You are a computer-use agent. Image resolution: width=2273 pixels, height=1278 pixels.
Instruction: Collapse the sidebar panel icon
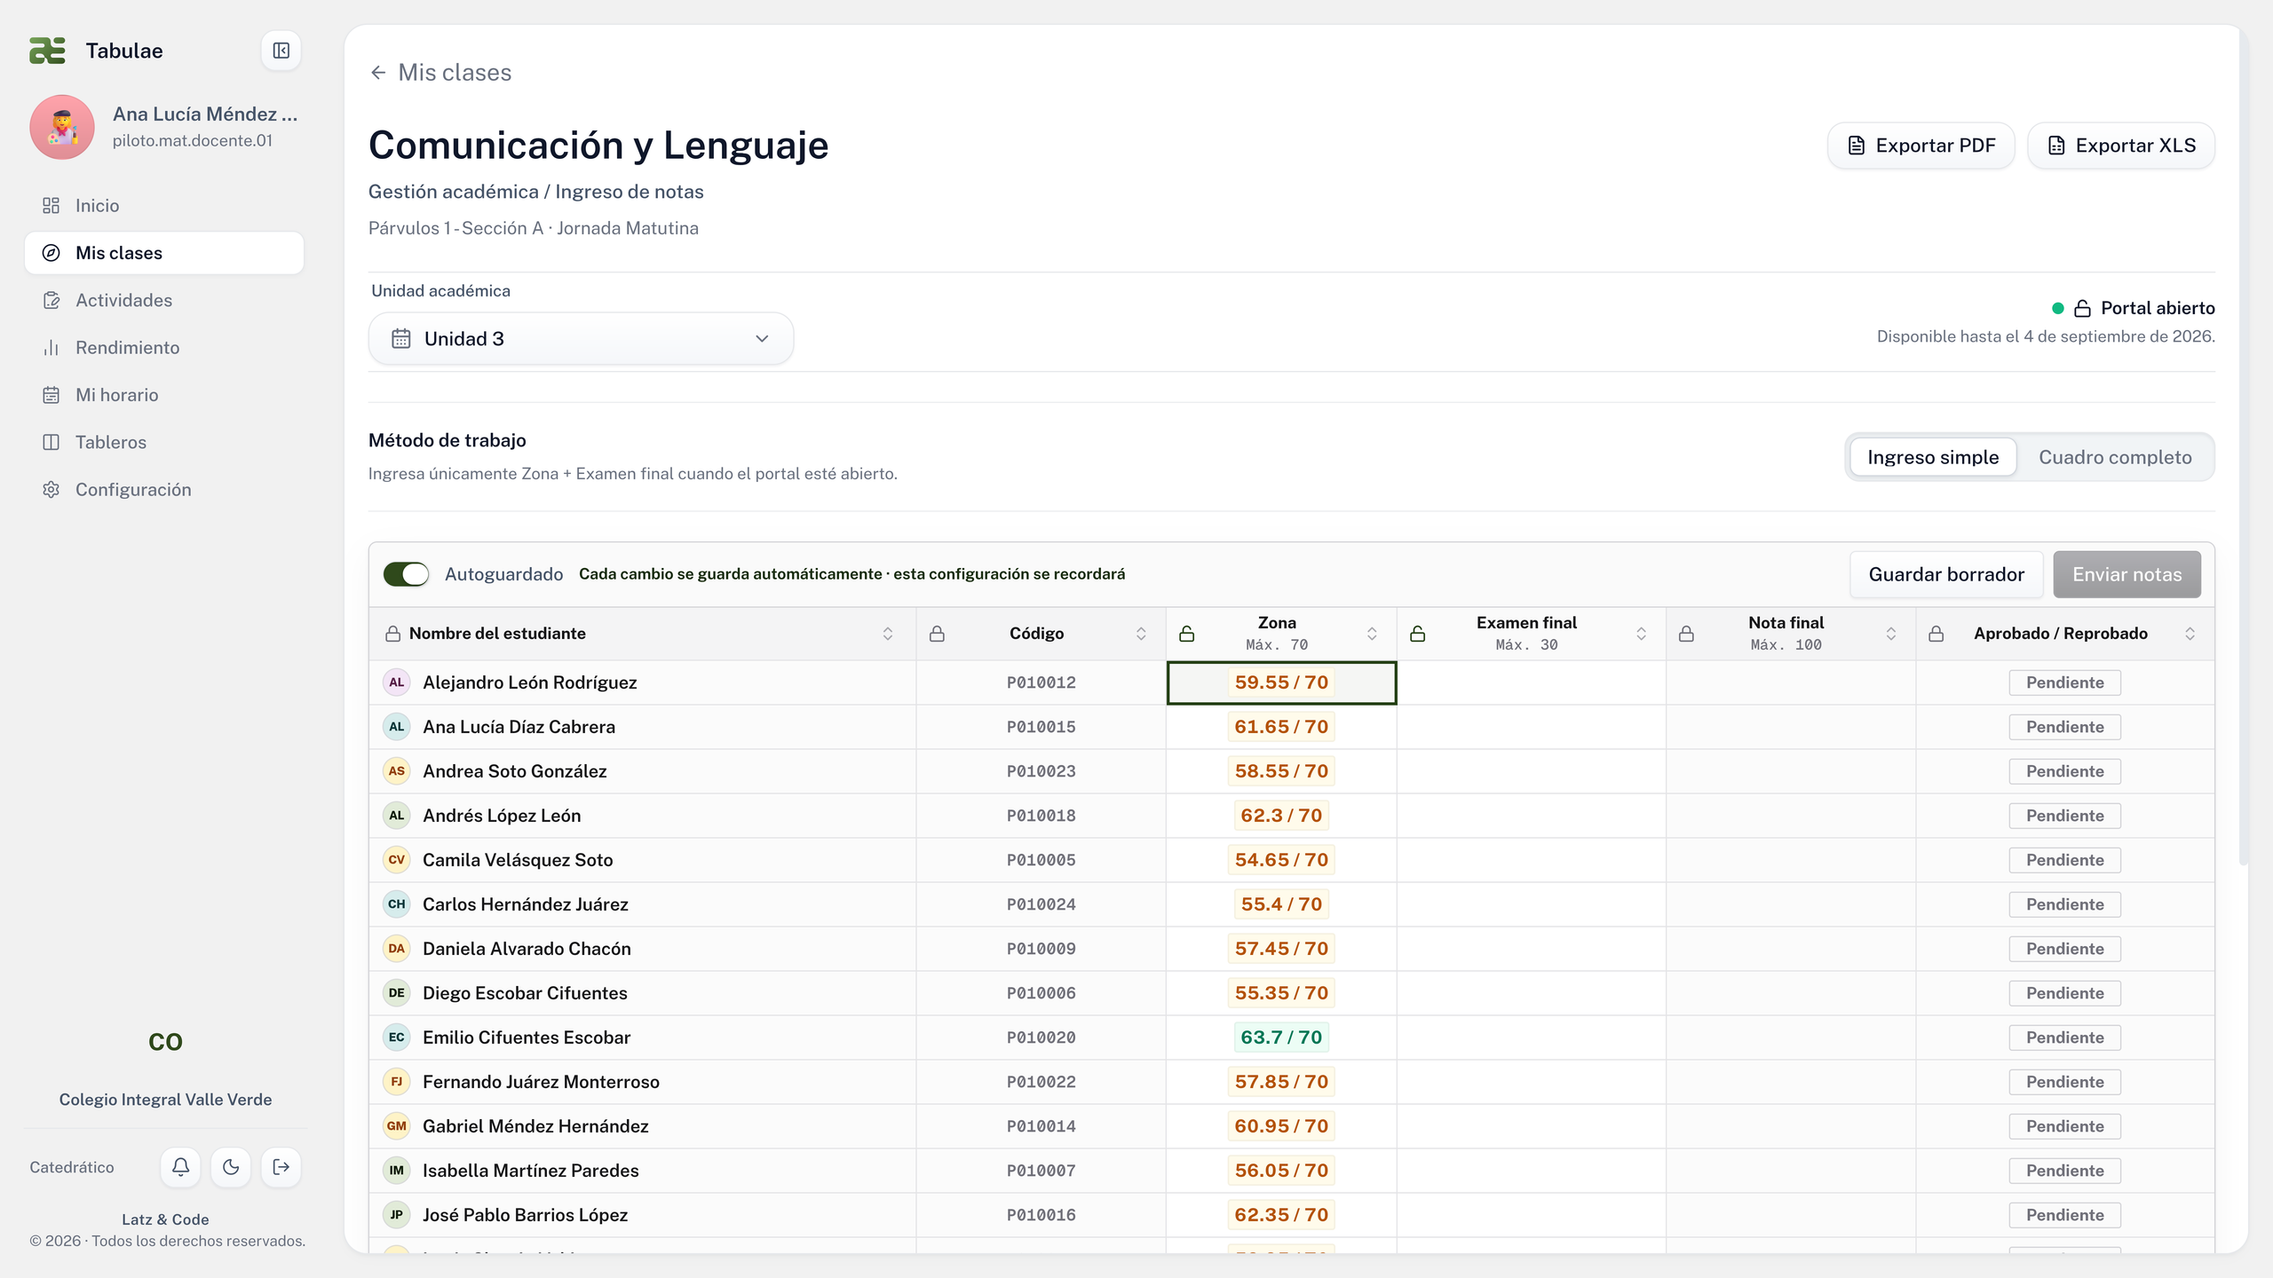coord(281,51)
